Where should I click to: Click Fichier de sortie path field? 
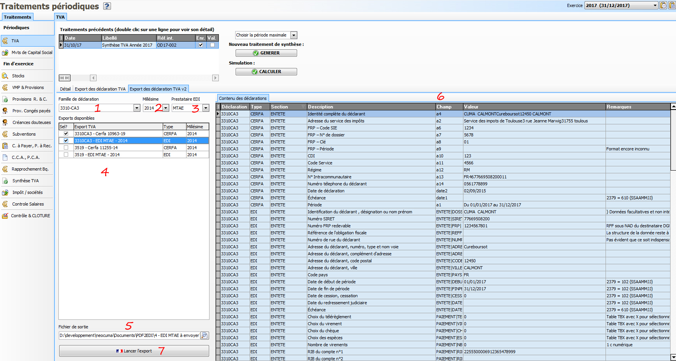point(129,335)
